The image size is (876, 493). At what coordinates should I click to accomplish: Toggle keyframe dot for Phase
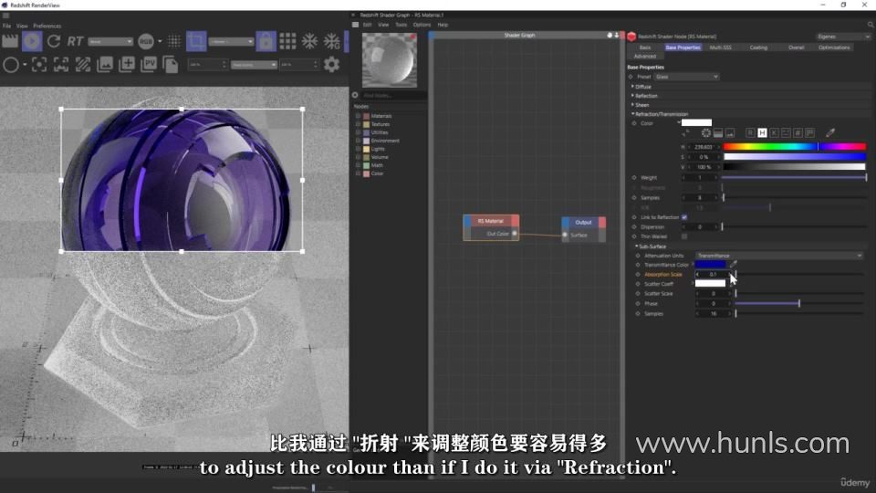638,303
